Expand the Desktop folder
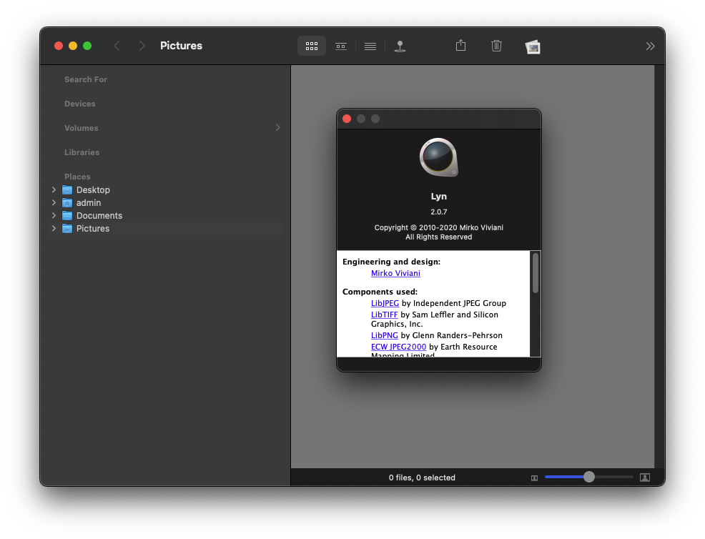Screen dimensions: 705x539 (x=54, y=189)
